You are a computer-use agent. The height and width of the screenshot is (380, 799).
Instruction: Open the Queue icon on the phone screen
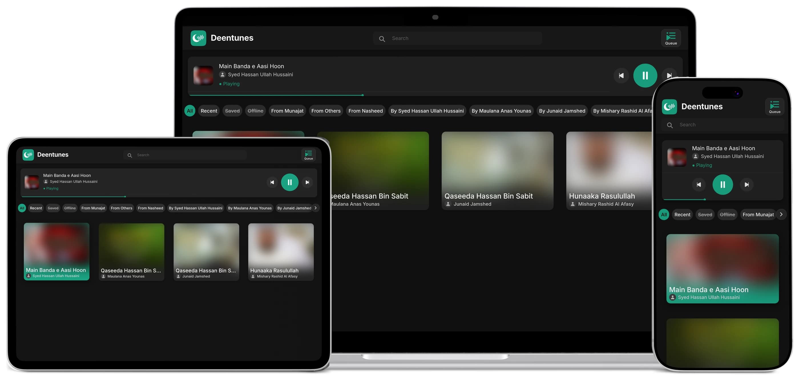(774, 107)
